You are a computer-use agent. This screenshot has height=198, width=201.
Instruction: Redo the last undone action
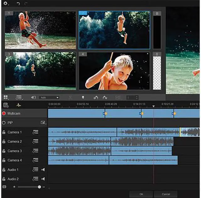click(26, 4)
